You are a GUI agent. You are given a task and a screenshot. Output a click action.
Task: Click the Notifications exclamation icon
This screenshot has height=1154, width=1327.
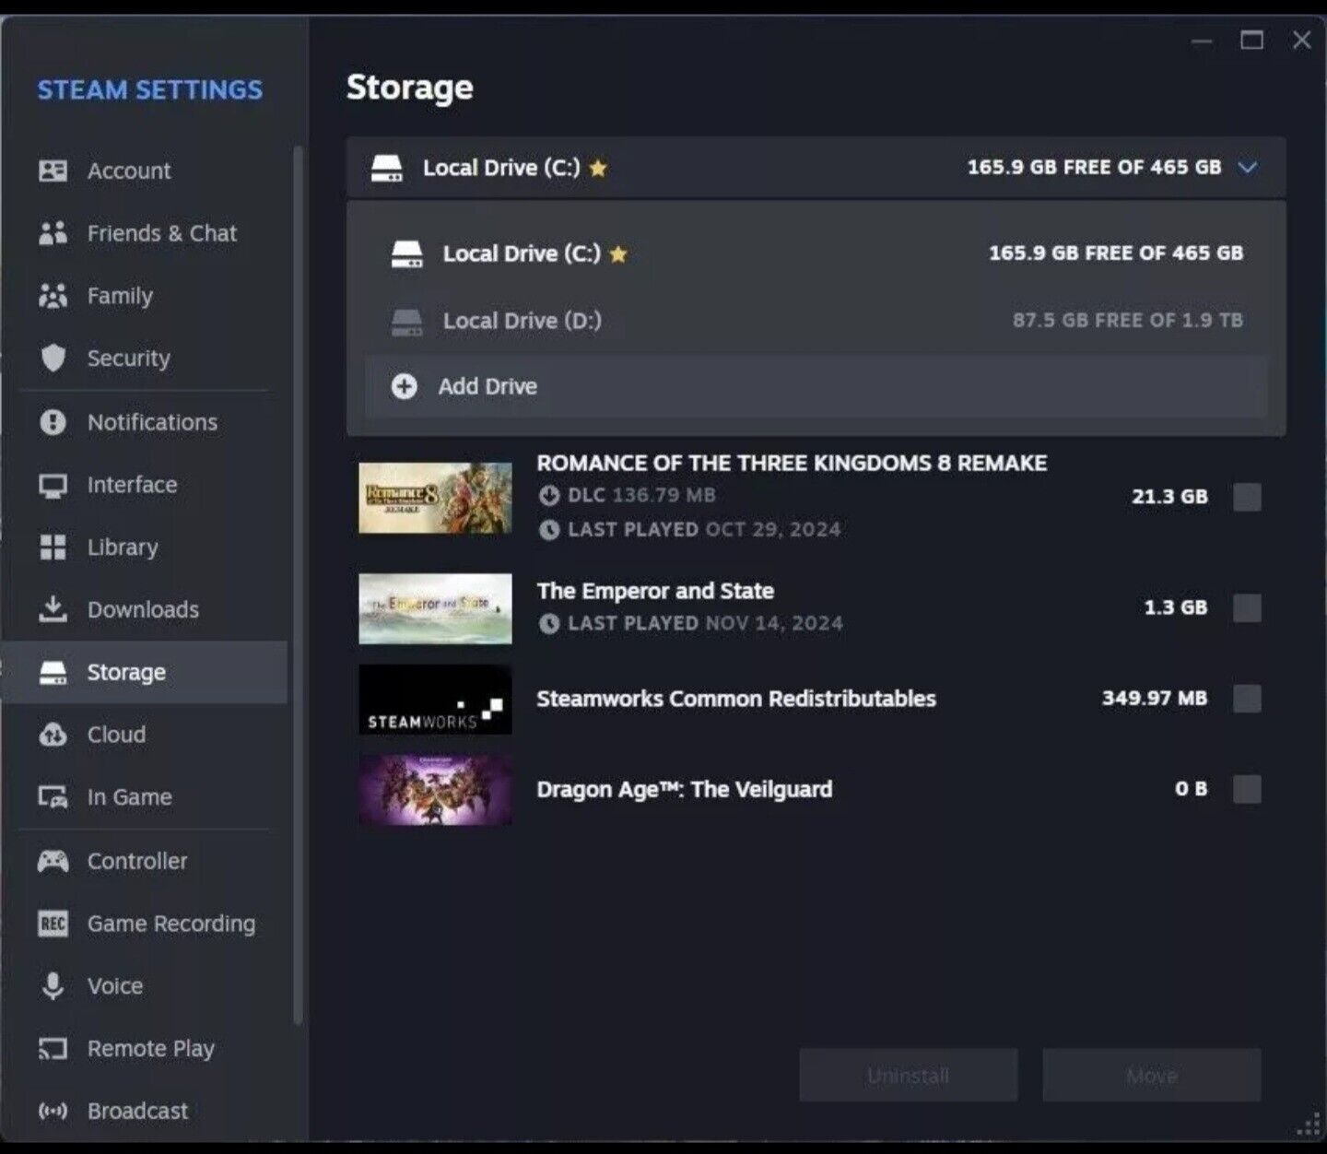[53, 422]
